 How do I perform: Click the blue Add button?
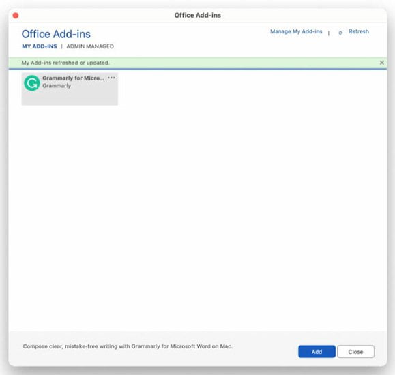click(x=317, y=351)
